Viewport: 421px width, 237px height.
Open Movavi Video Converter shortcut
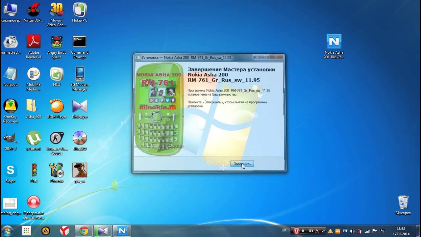[57, 15]
